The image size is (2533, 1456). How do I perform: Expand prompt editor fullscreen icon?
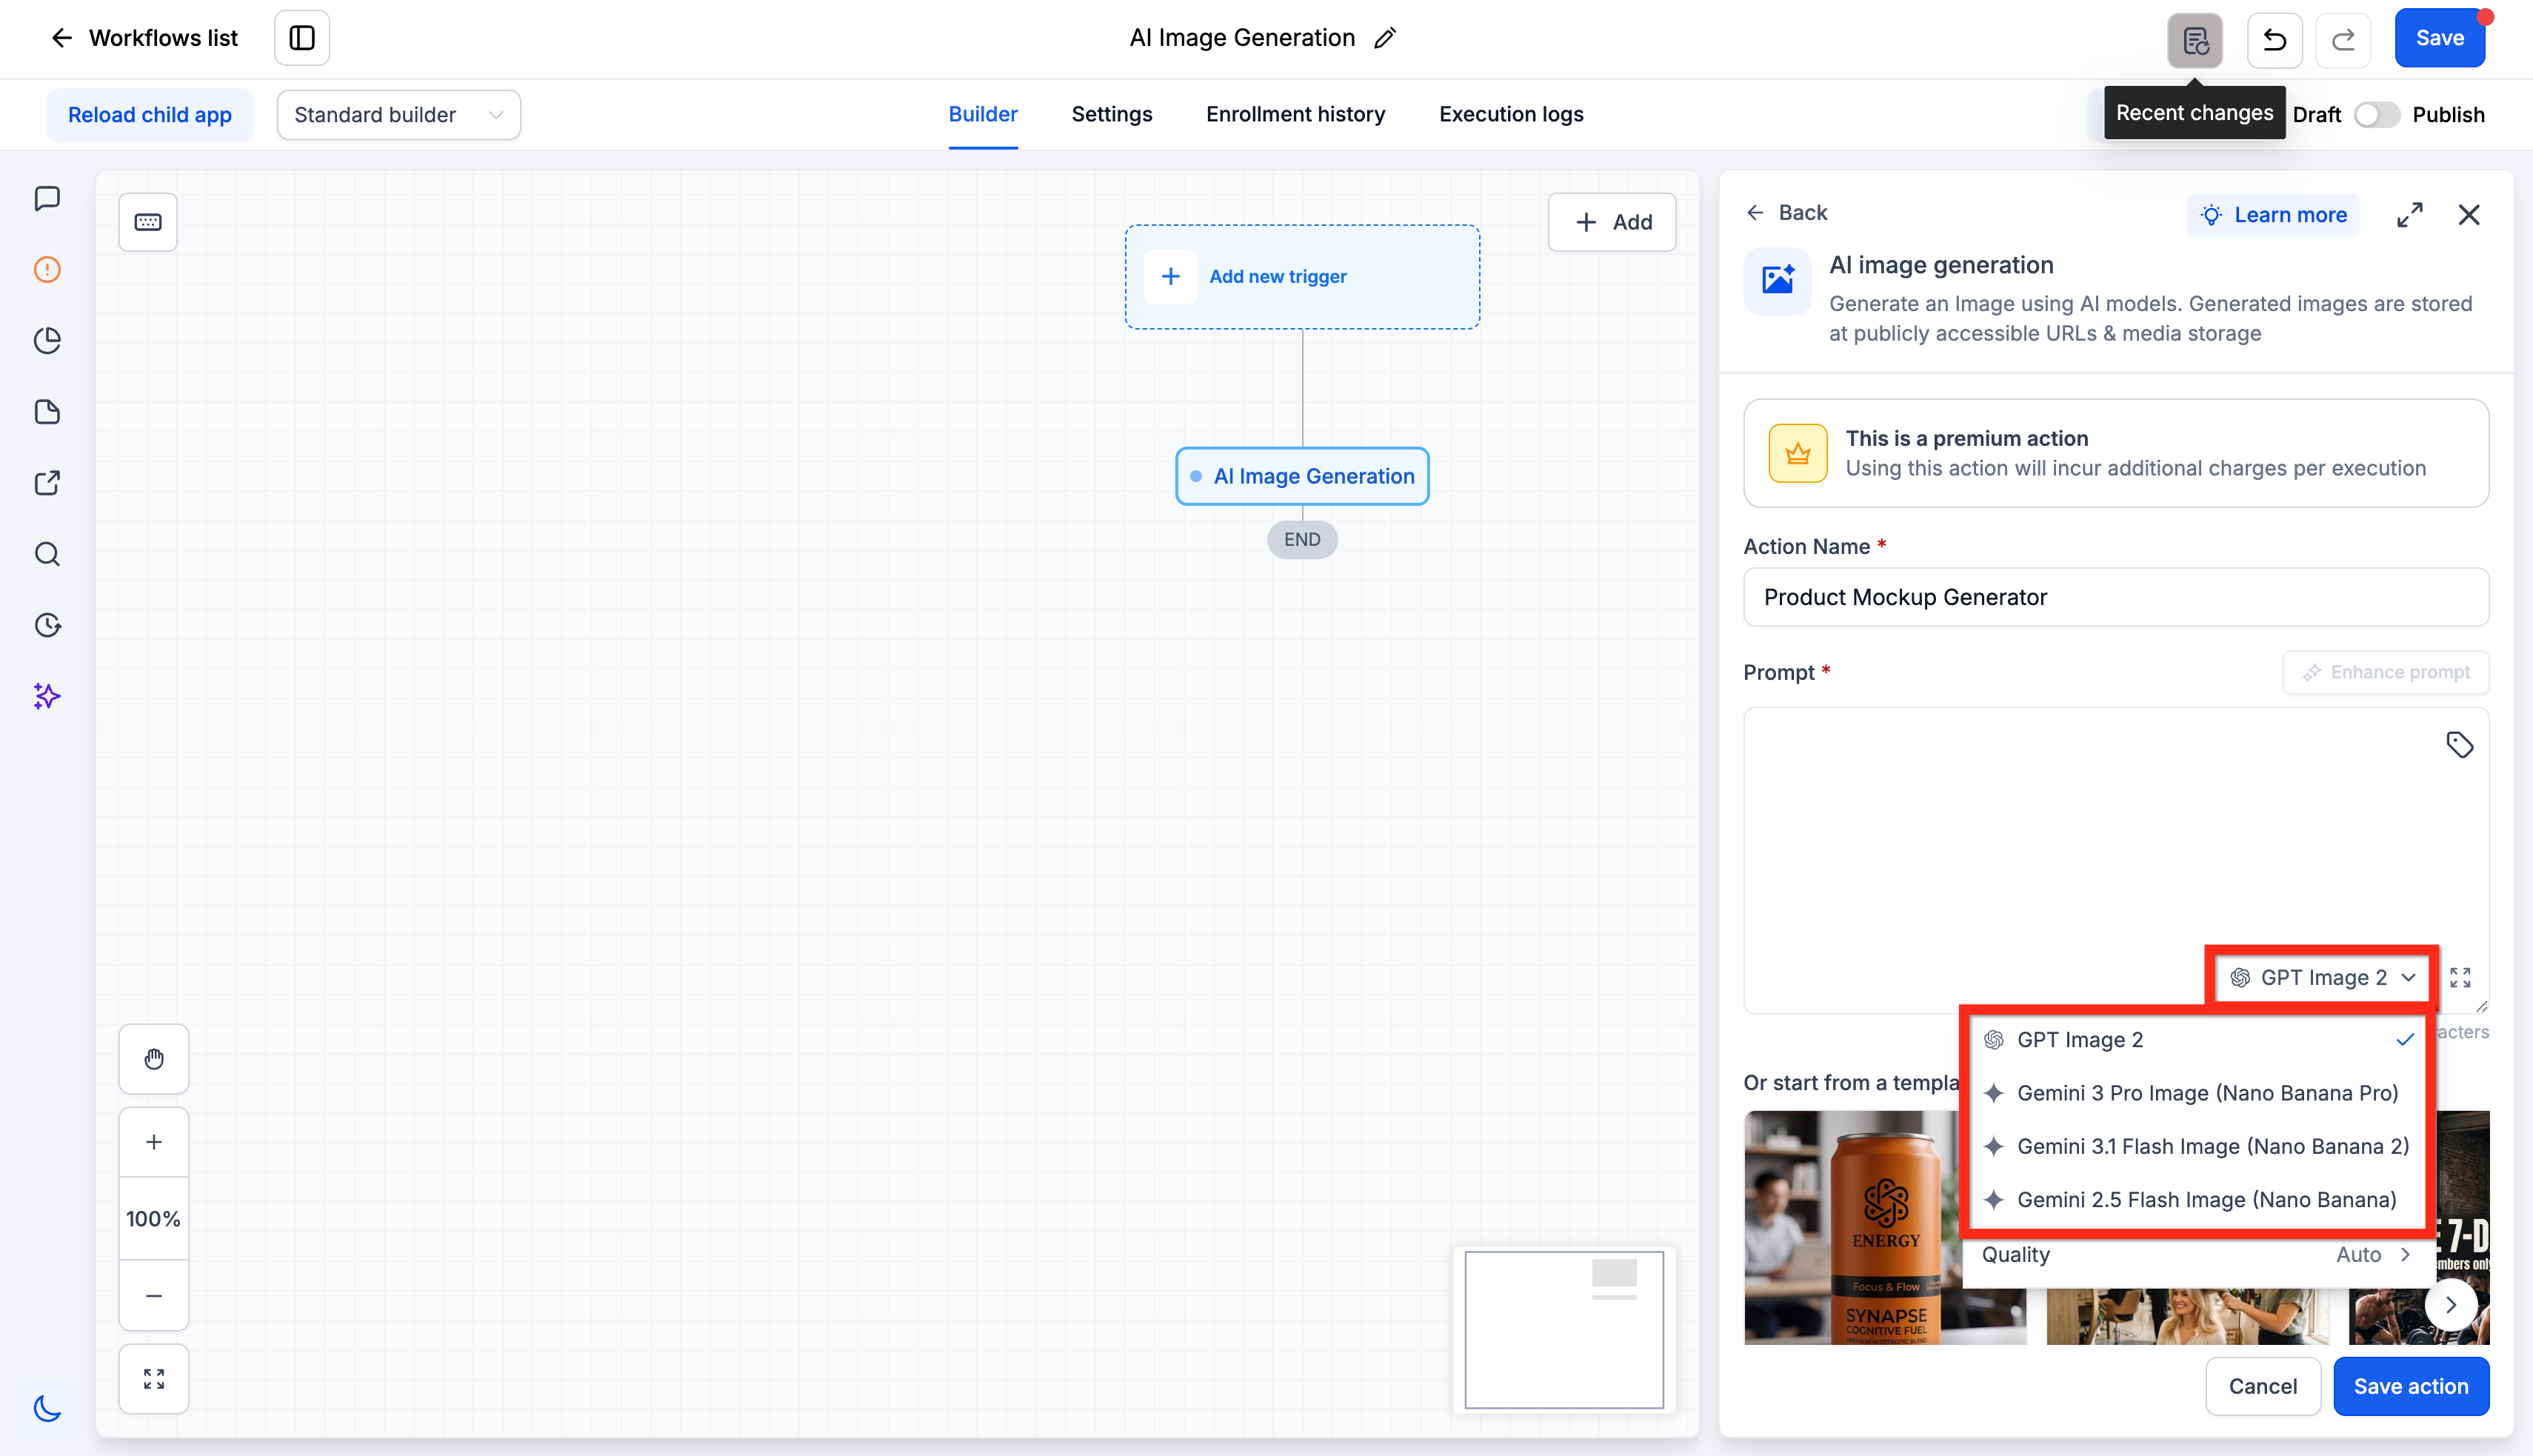point(2461,977)
